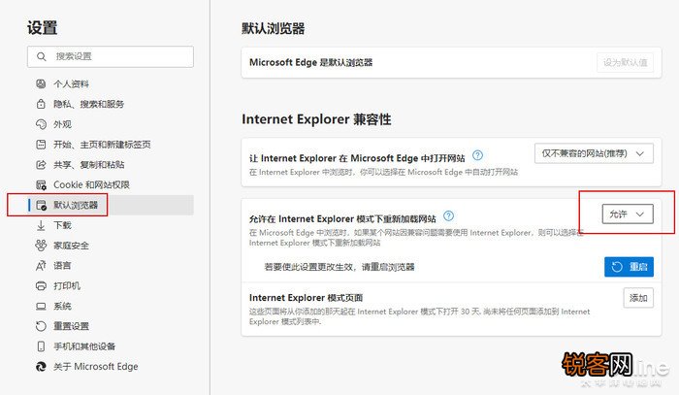Click the 系统 laptop icon

pos(41,307)
